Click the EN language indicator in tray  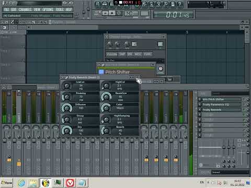[x=202, y=182]
